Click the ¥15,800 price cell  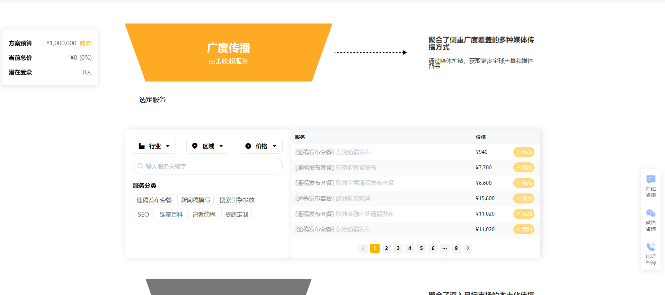coord(485,198)
